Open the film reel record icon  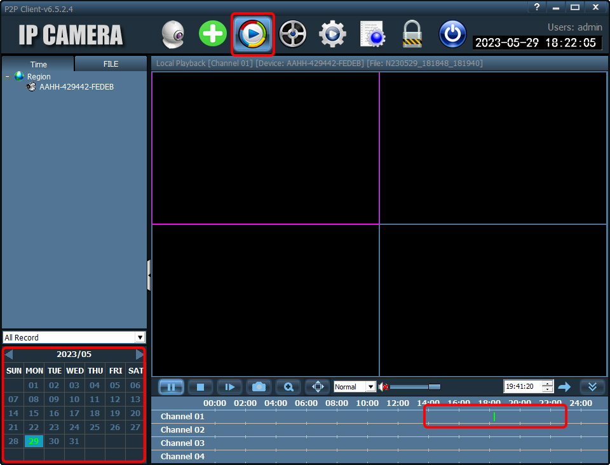[292, 34]
